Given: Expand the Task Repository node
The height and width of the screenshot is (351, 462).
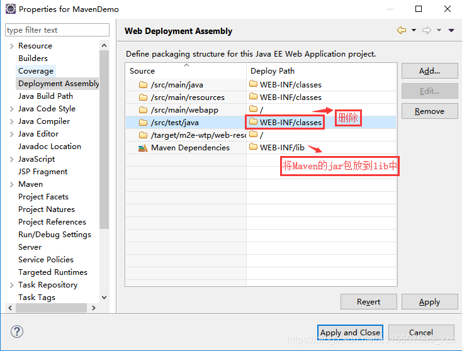Looking at the screenshot, I should (x=11, y=285).
